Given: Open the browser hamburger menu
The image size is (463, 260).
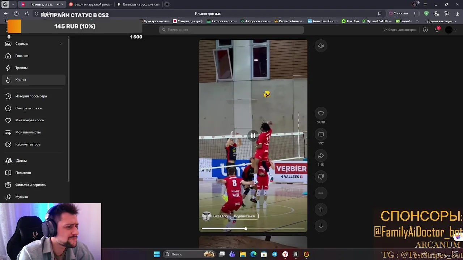Looking at the screenshot, I should coord(425,4).
